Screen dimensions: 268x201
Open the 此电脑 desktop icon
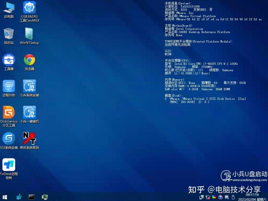tap(9, 10)
